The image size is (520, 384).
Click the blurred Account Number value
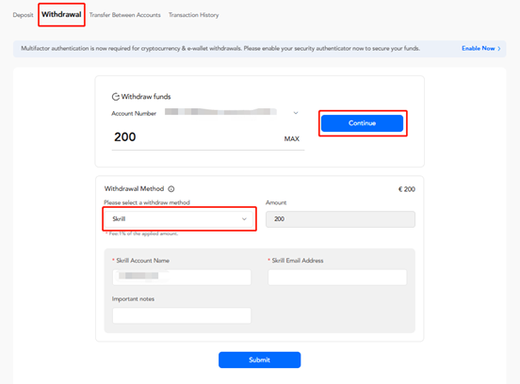pyautogui.click(x=220, y=112)
